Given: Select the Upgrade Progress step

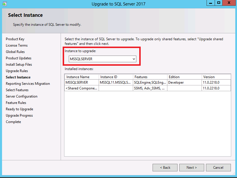Looking at the screenshot, I should click(19, 115).
